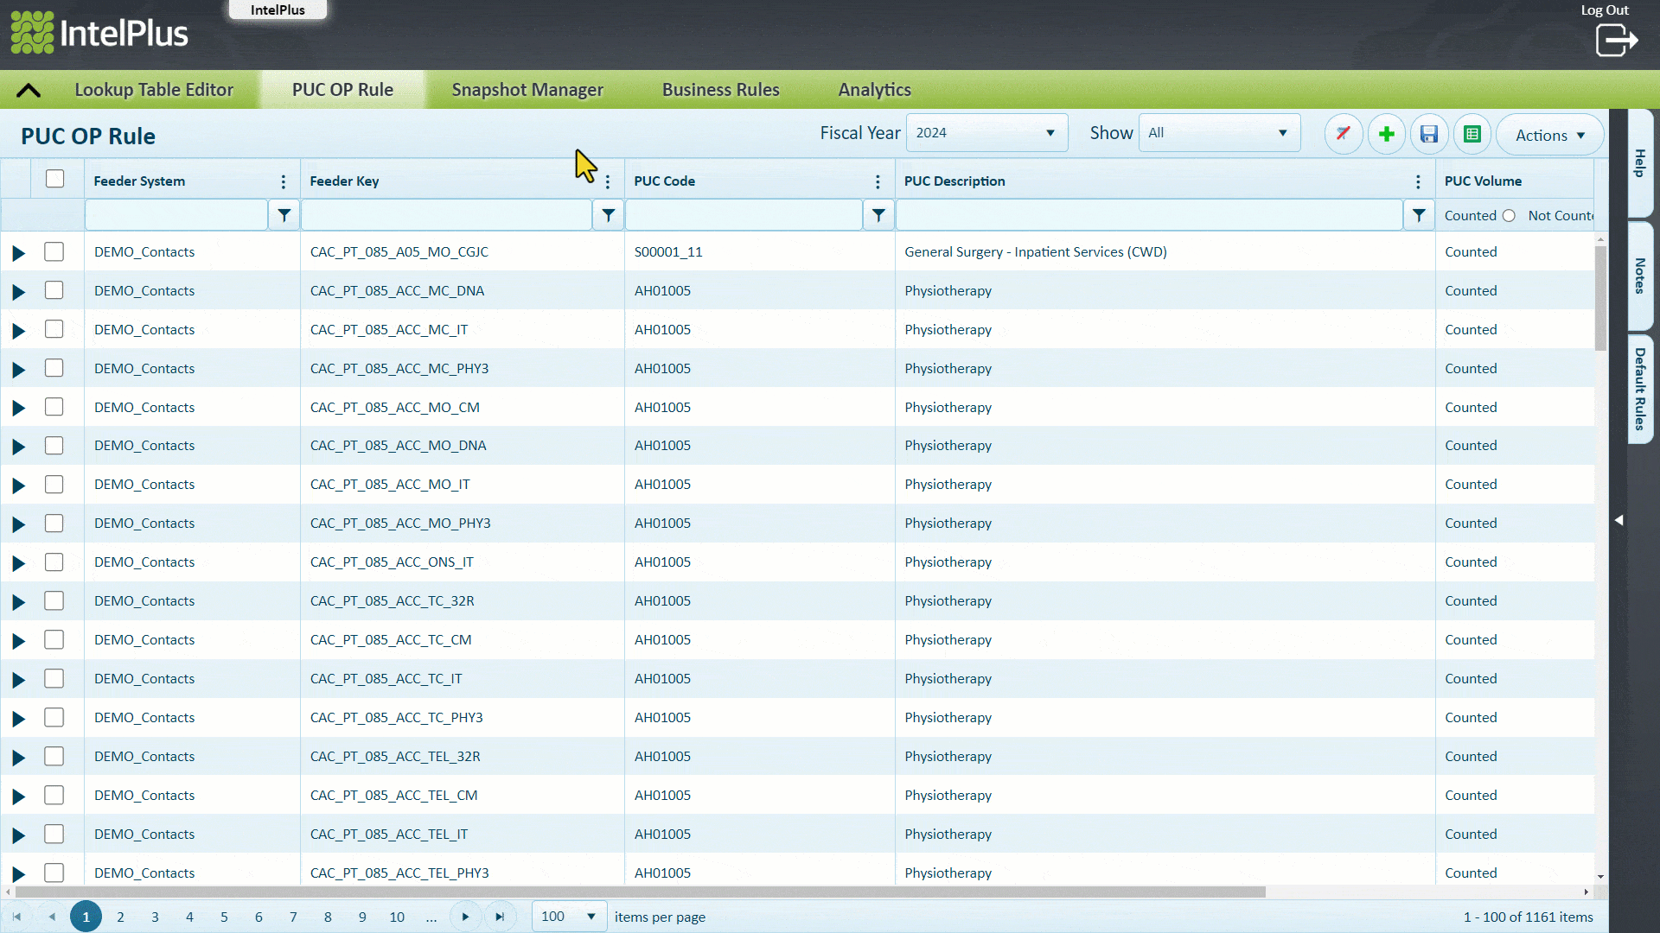Check the select-all header checkbox
This screenshot has width=1660, height=933.
(x=54, y=179)
